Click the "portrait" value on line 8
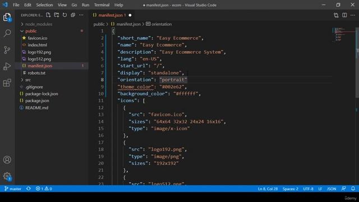Screen dimensions: 359x202 (173, 80)
